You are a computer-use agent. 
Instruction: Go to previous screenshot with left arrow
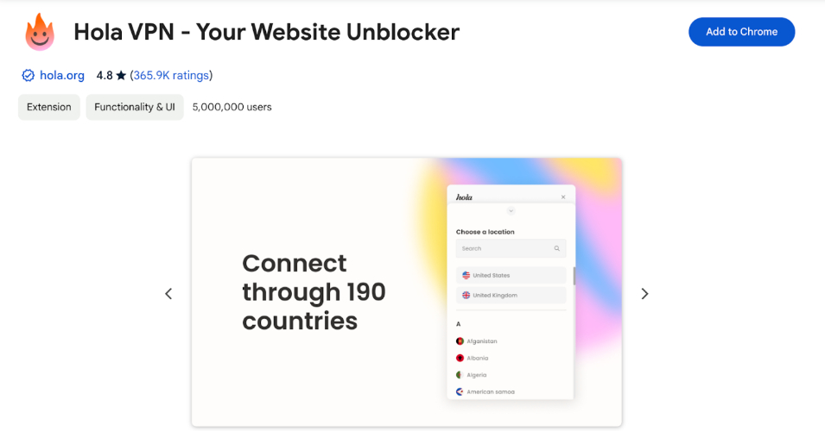point(168,294)
